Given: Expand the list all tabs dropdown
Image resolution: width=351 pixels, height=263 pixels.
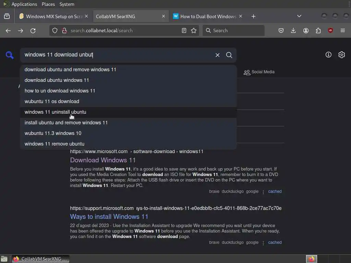Looking at the screenshot, I should [299, 16].
